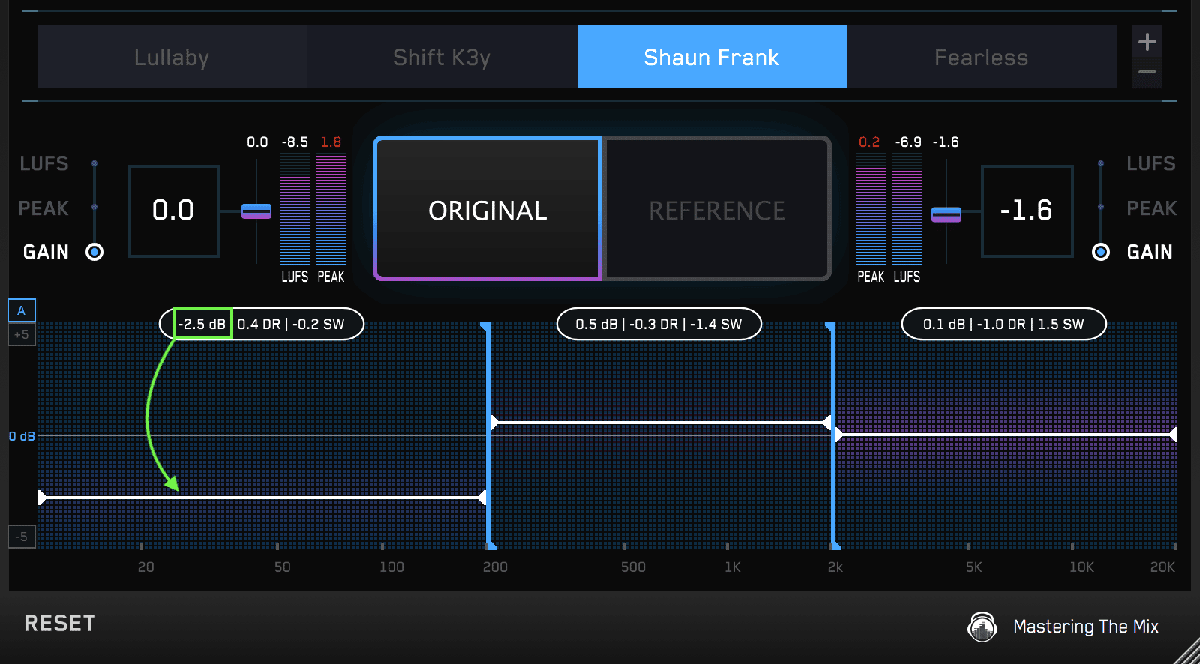The image size is (1200, 664).
Task: Select right GAIN radio button
Action: (x=1100, y=252)
